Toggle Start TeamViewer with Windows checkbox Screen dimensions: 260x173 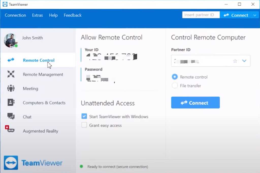coord(84,116)
